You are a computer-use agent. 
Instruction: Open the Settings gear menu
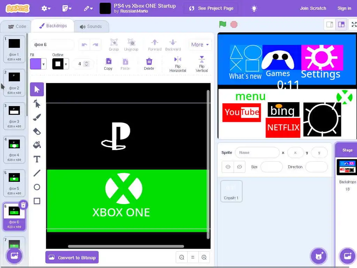(46, 8)
